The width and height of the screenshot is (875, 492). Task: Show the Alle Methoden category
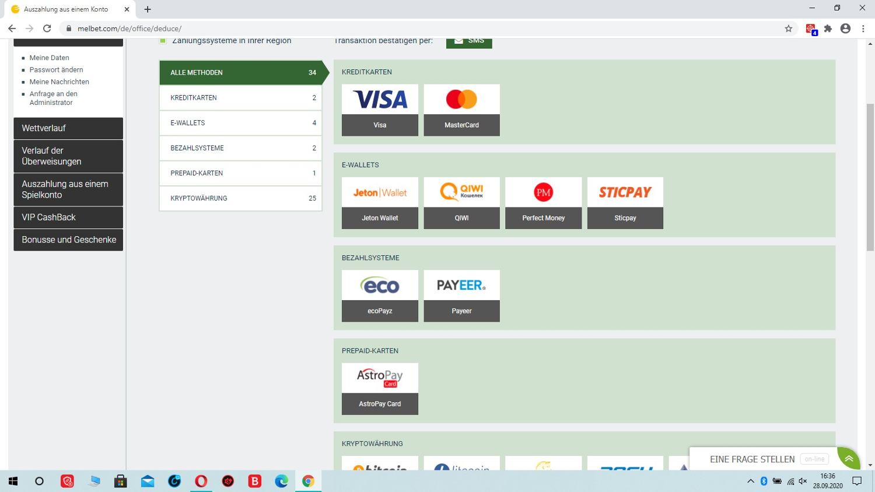(x=240, y=72)
